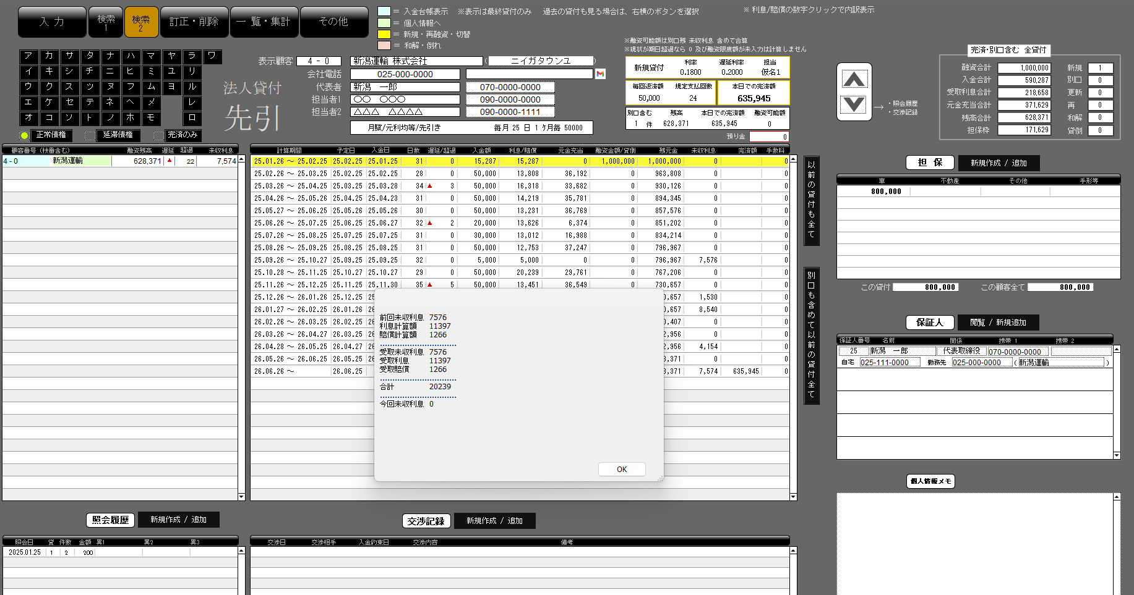Select the ア kana index key
1134x595 pixels.
28,56
